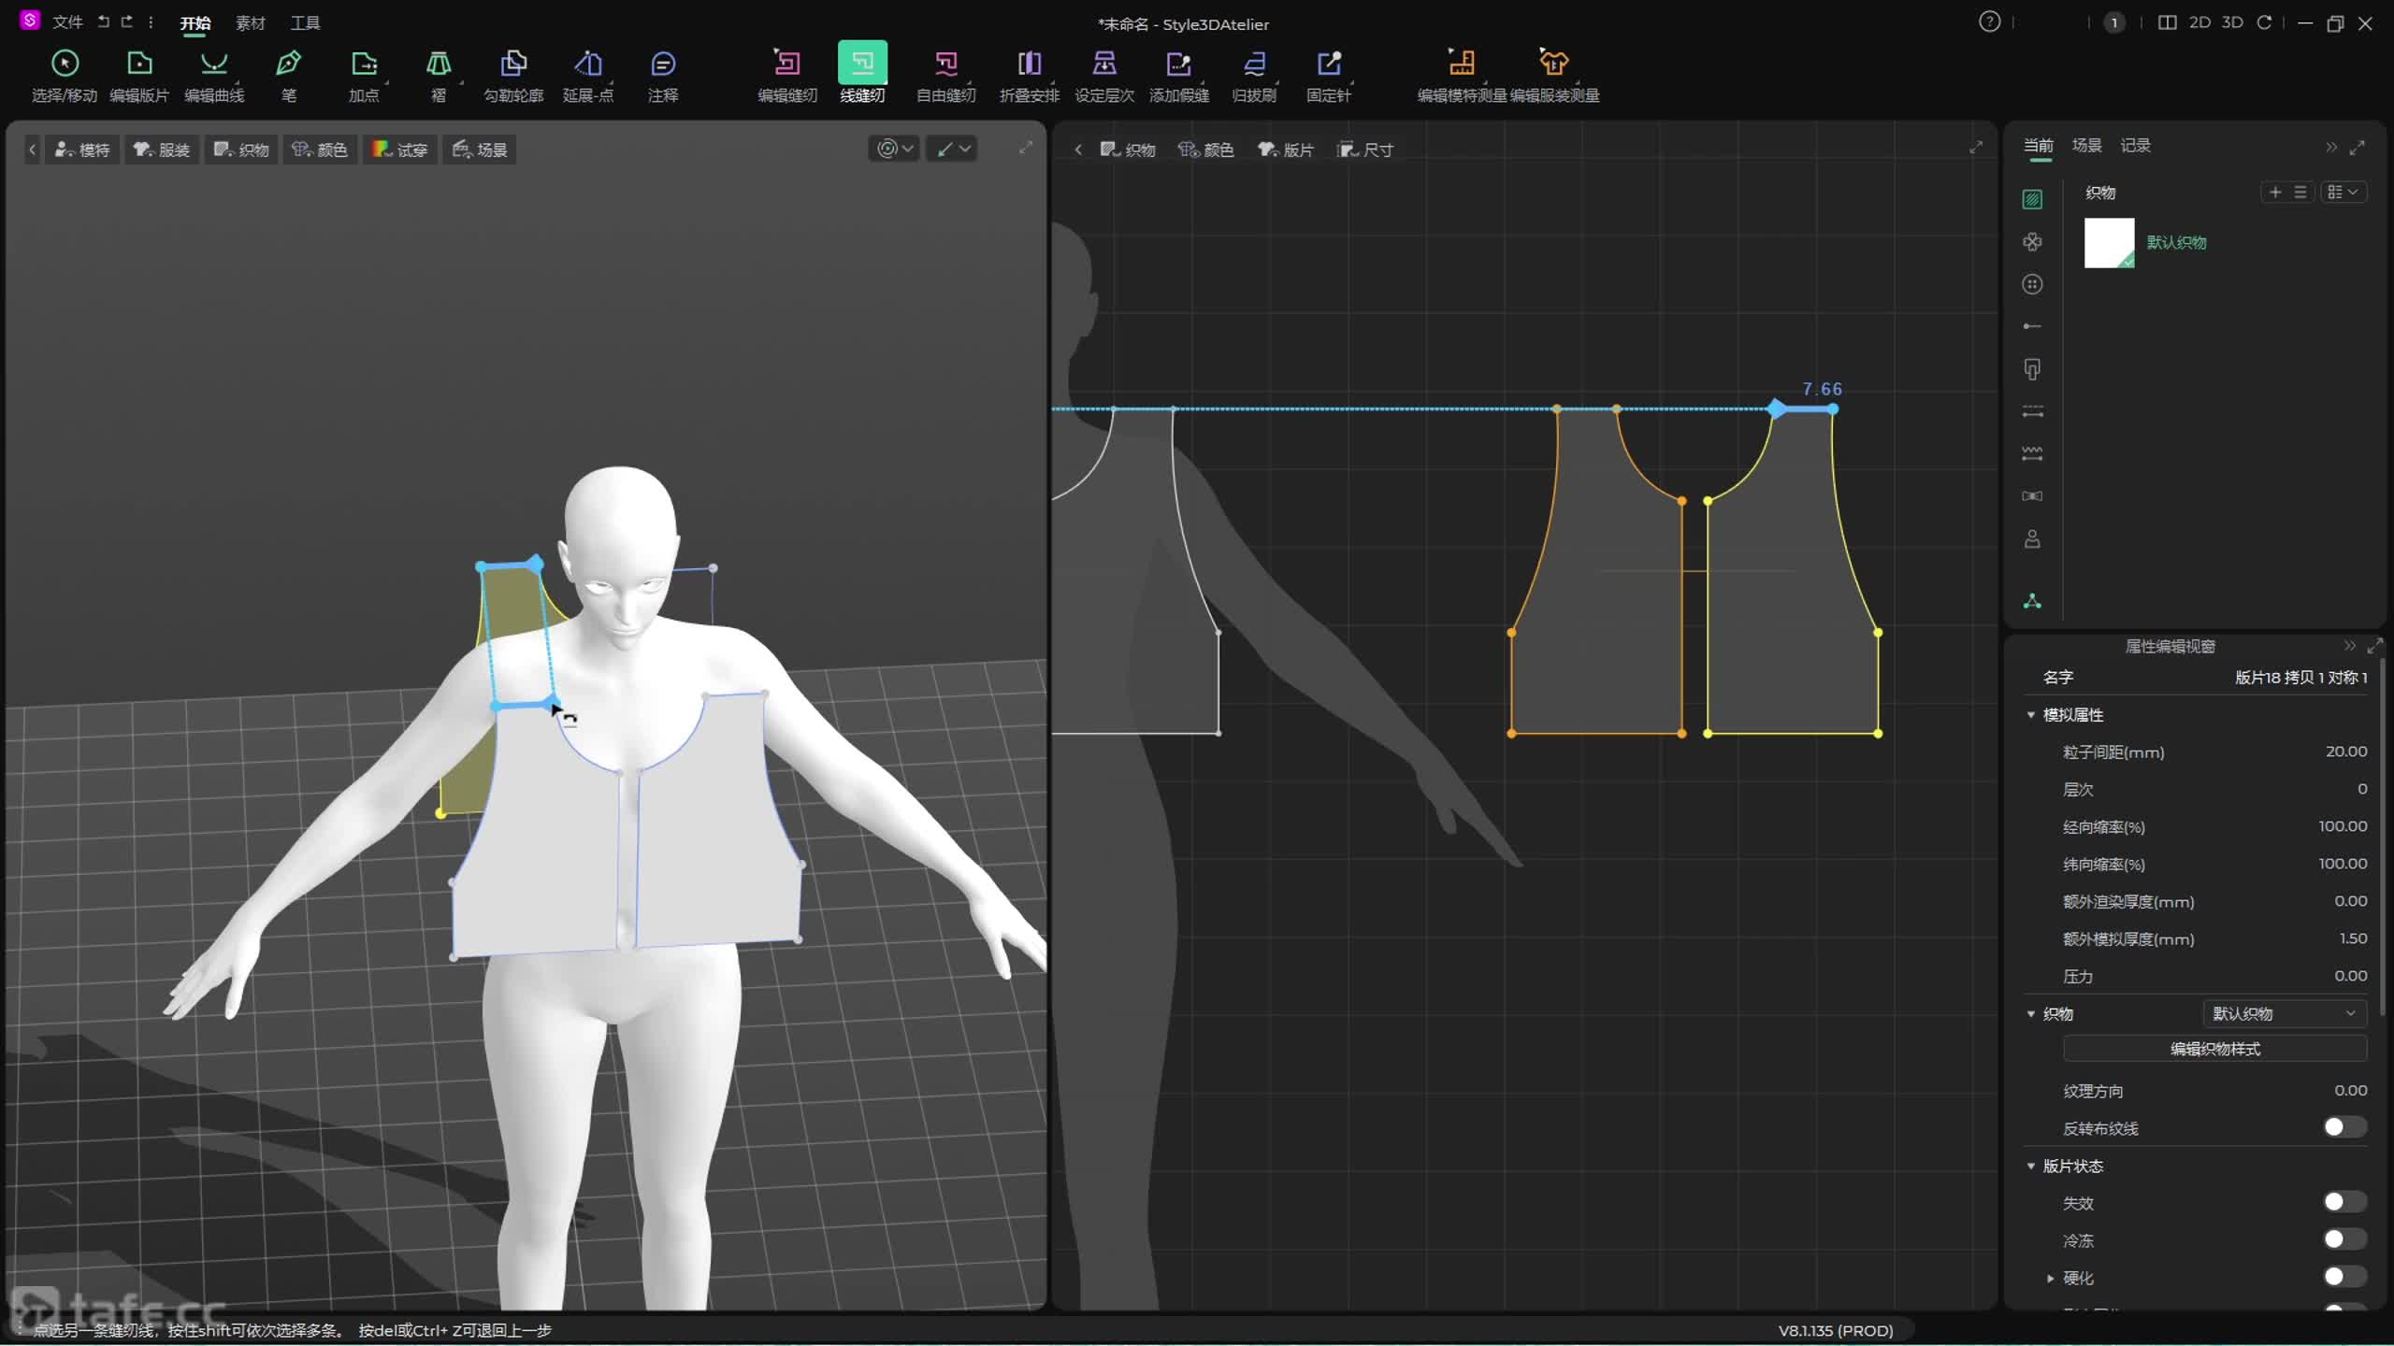This screenshot has height=1346, width=2394.
Task: Choose the 勾勒轮廓 trace outline tool
Action: tap(512, 64)
